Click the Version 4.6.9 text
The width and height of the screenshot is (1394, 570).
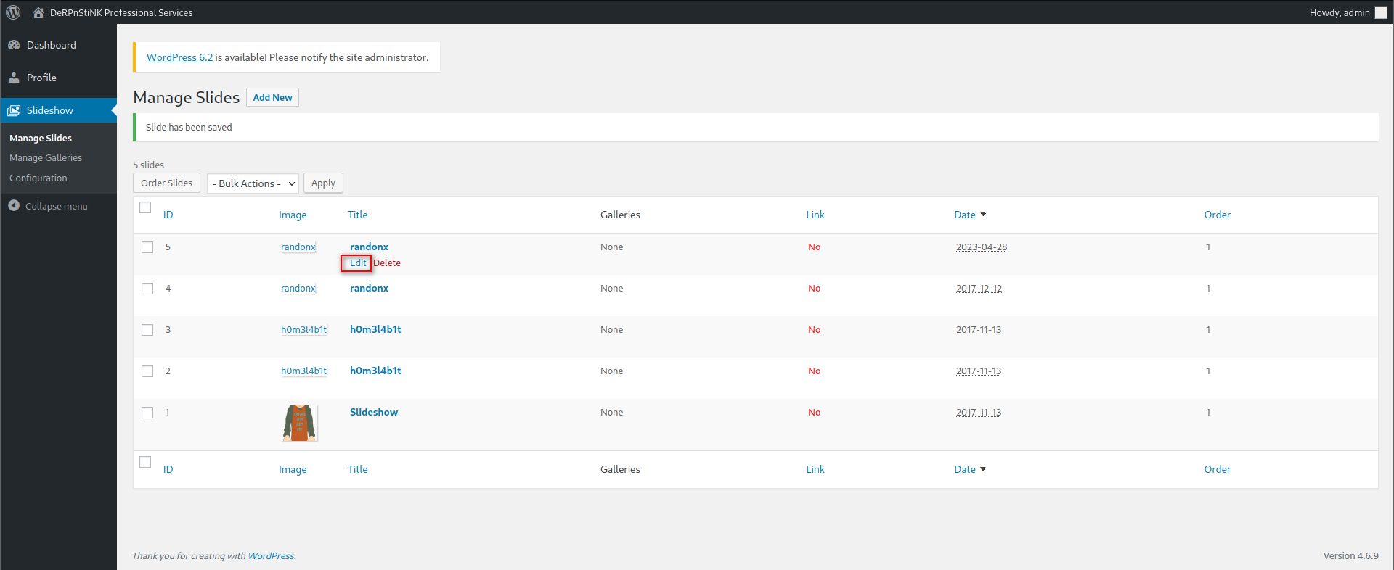tap(1350, 555)
